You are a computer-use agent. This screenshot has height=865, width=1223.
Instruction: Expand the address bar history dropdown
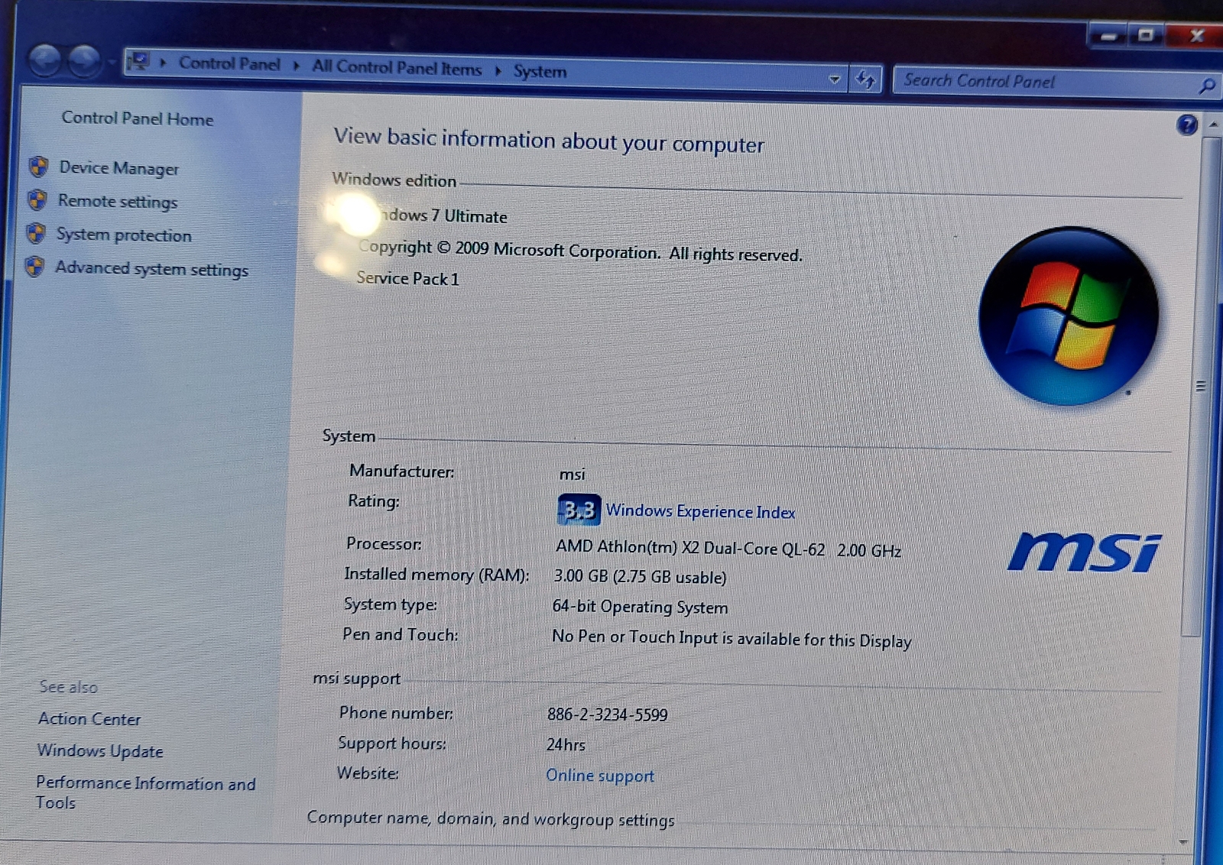pos(834,79)
